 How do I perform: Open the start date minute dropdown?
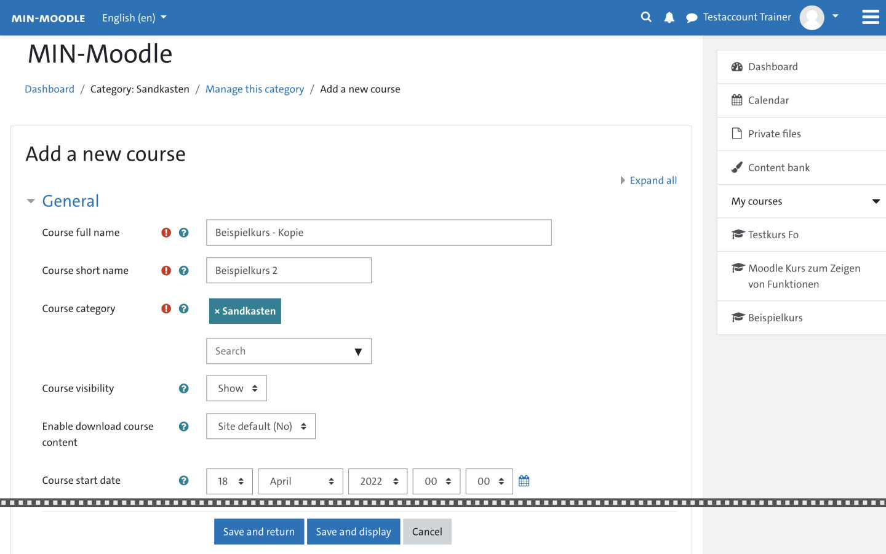pos(489,481)
